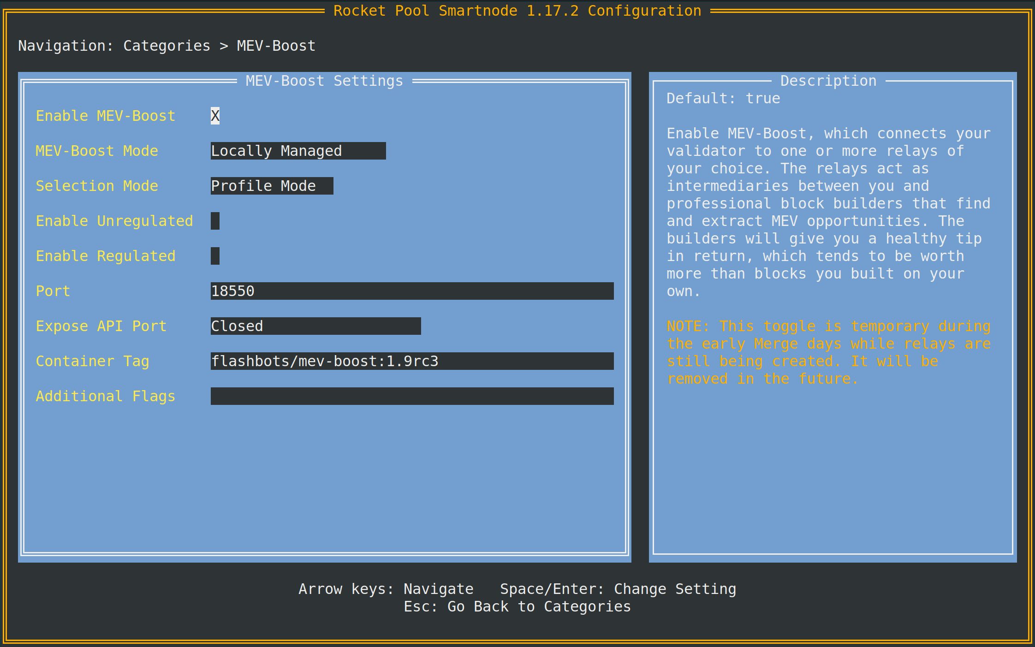
Task: Toggle the Enable MEV-Boost checkbox
Action: click(x=215, y=116)
